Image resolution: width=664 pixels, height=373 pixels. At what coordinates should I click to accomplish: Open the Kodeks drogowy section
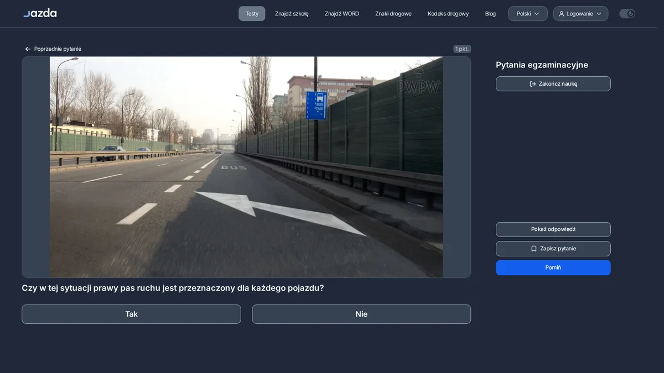(448, 14)
